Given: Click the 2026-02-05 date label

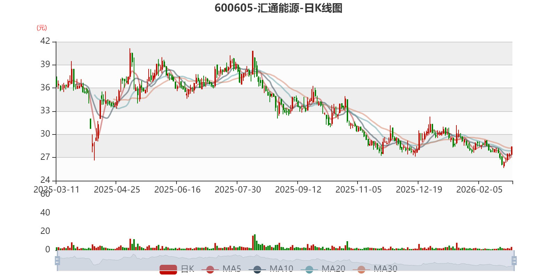Looking at the screenshot, I should (x=479, y=190).
